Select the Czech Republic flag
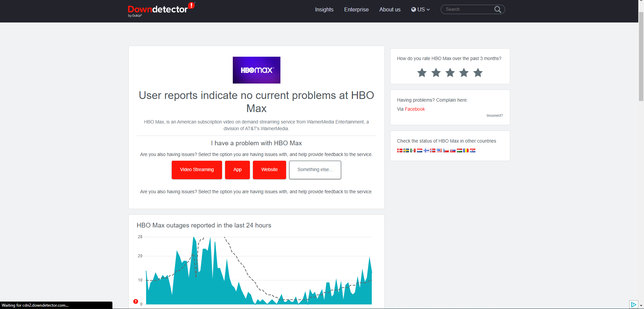Screen dimensions: 644x309 tap(446, 150)
